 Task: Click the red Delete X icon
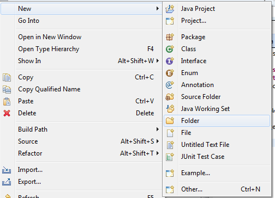(x=7, y=113)
